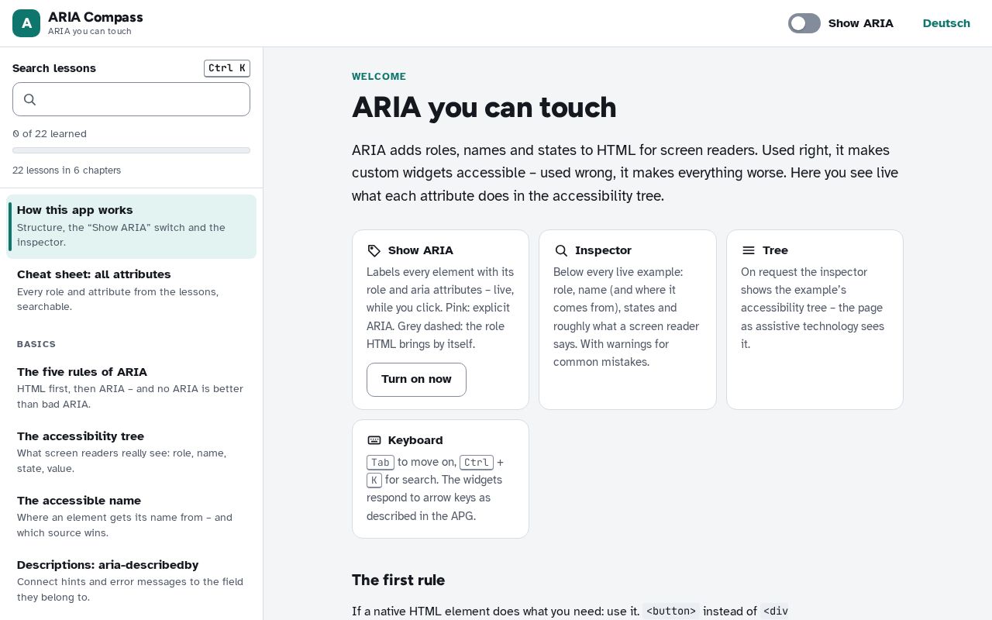
Task: Open The five rules of ARIA lesson
Action: pos(132,388)
